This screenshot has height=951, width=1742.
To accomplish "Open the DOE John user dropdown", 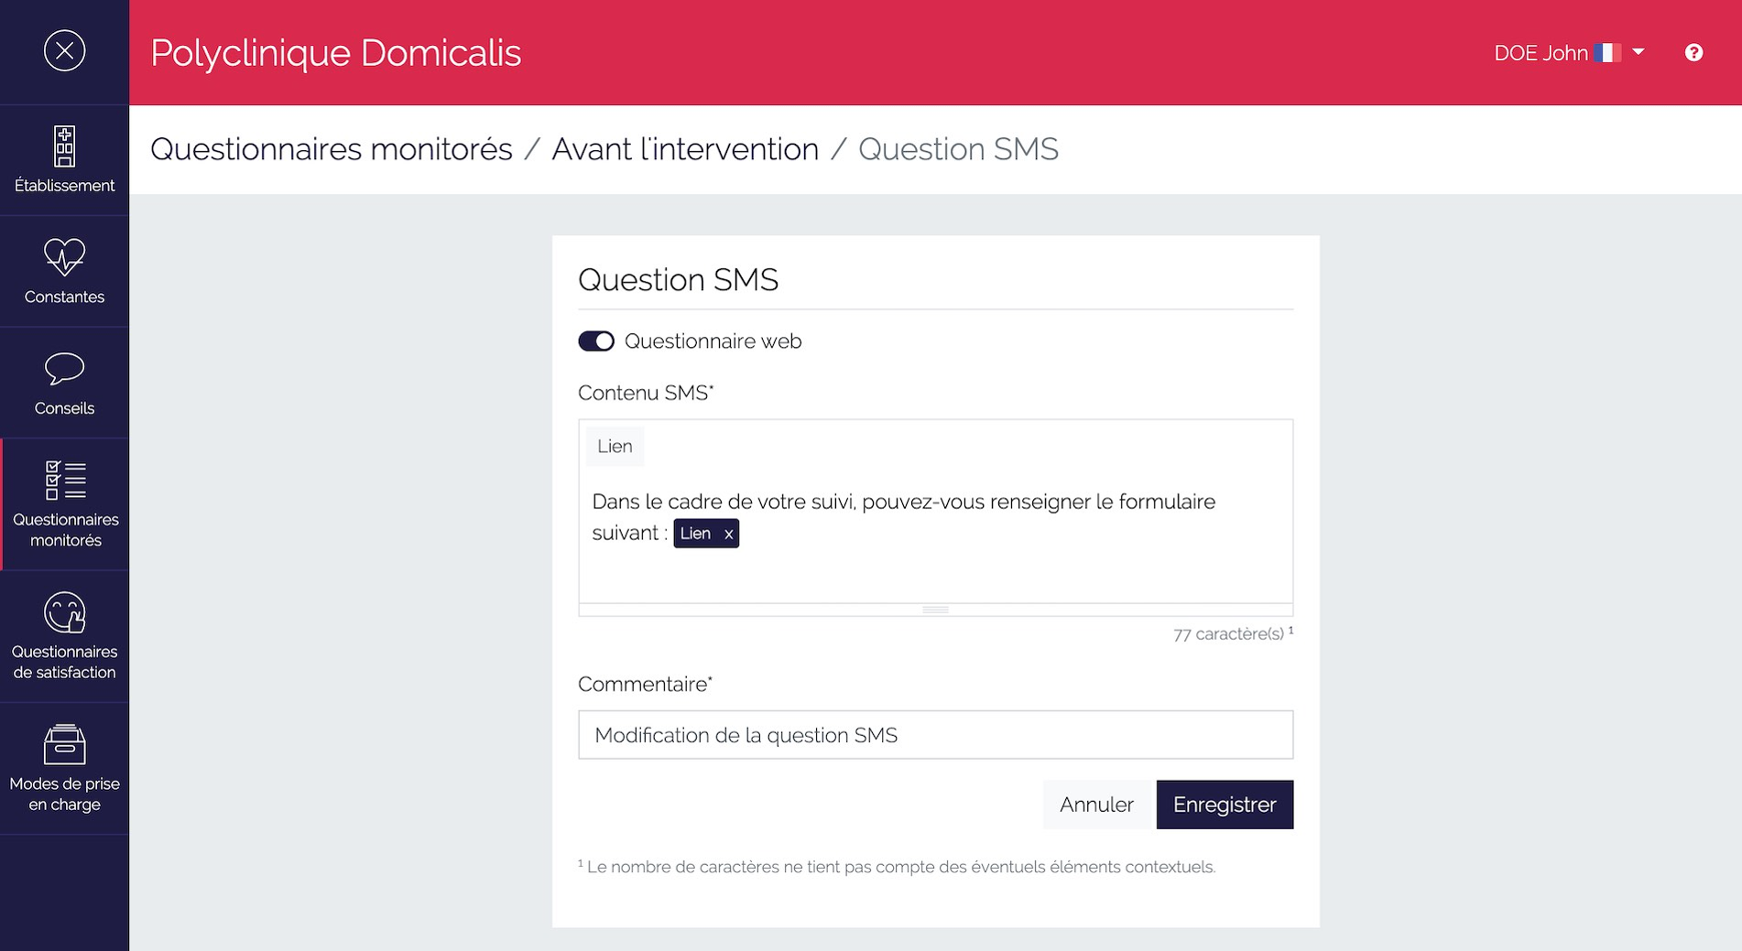I will click(1639, 52).
